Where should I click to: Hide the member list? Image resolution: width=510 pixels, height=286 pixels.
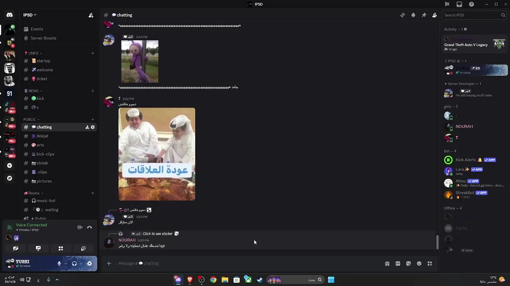434,15
